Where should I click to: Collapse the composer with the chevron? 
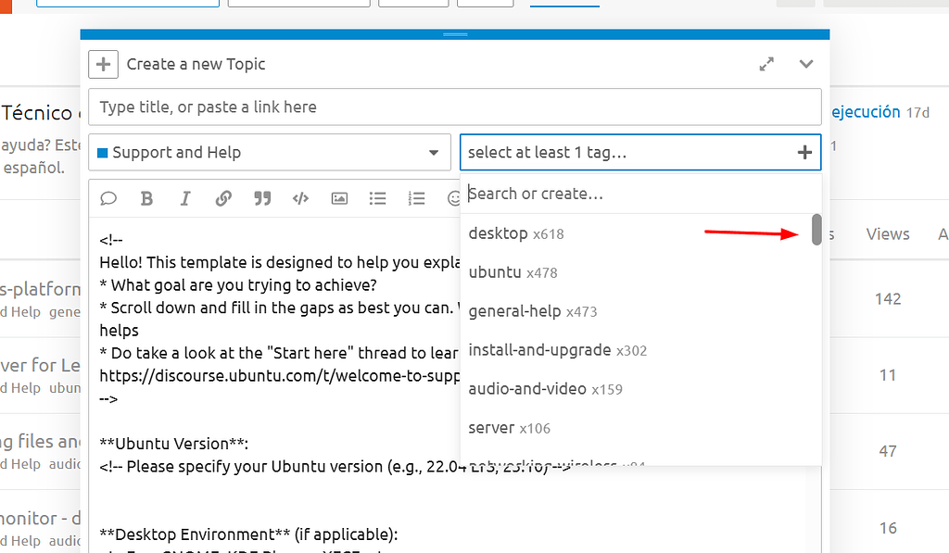805,64
